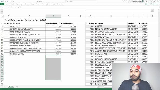Open the View tab

(x=43, y=4)
